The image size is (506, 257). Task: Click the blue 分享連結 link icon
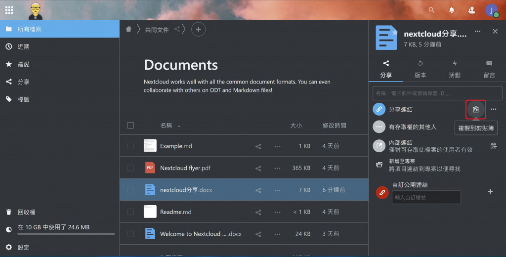(379, 109)
